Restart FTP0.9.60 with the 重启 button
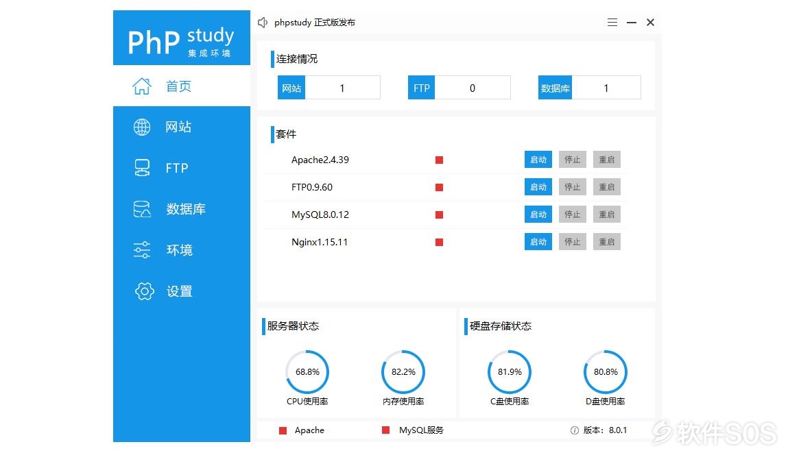The height and width of the screenshot is (453, 788). click(606, 187)
